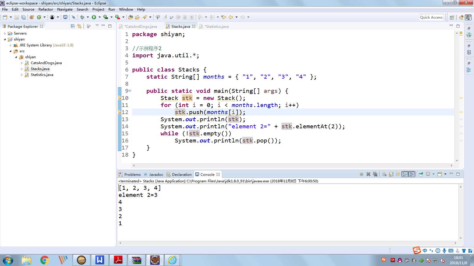This screenshot has height=266, width=474.
Task: Click Pin Console icon
Action: (x=421, y=174)
